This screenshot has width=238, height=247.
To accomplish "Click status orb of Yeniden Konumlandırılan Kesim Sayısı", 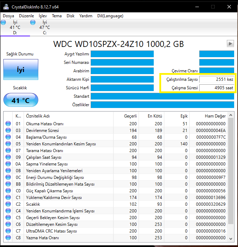I will tap(8, 144).
